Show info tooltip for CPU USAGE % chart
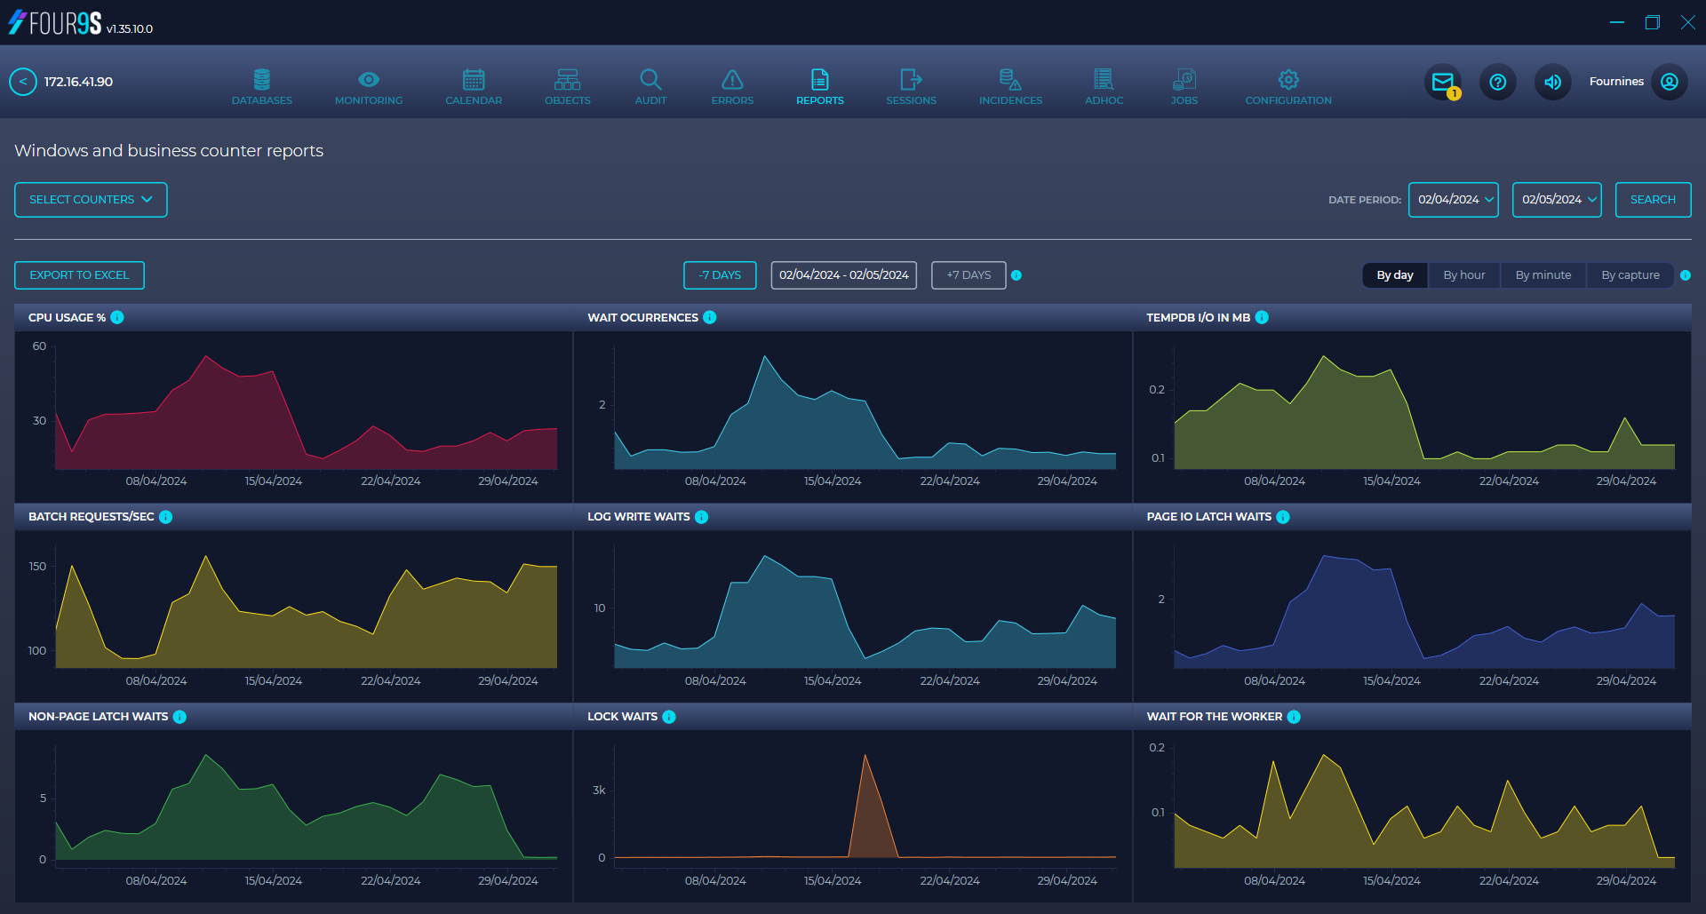The width and height of the screenshot is (1706, 914). pyautogui.click(x=118, y=317)
